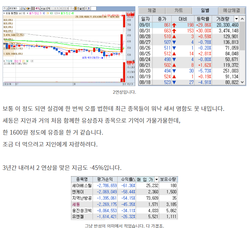Click the 종가 column header
The width and height of the screenshot is (249, 228).
[x=162, y=19]
